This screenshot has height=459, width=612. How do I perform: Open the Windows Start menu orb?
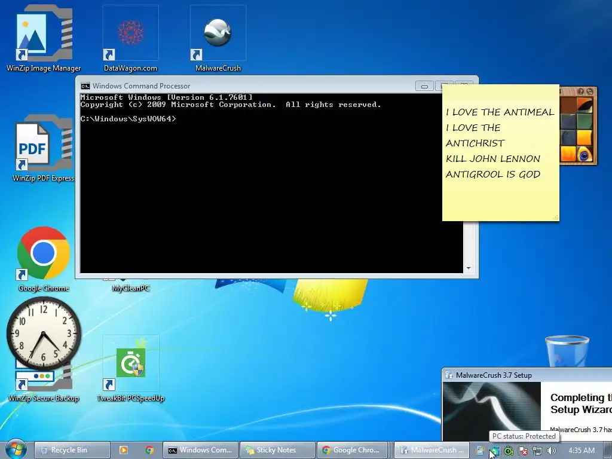tap(16, 449)
